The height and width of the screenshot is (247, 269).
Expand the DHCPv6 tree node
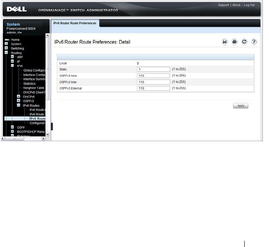pos(18,96)
